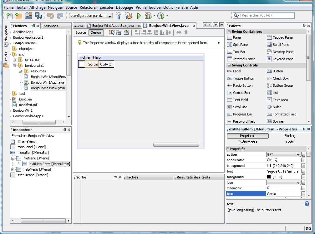Show the Code category
This screenshot has width=315, height=234.
click(x=290, y=142)
